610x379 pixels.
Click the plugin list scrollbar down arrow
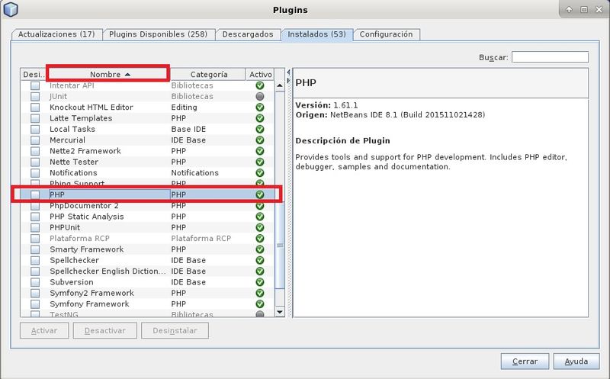coord(280,312)
